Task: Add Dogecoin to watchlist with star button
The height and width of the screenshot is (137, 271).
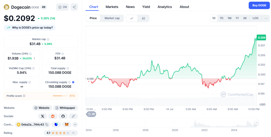Action: tap(62, 7)
